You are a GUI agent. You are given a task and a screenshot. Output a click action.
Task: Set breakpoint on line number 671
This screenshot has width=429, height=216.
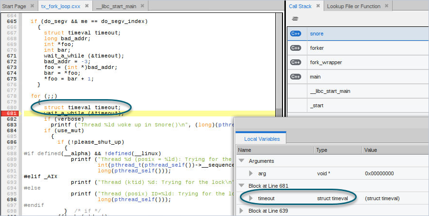(12, 56)
